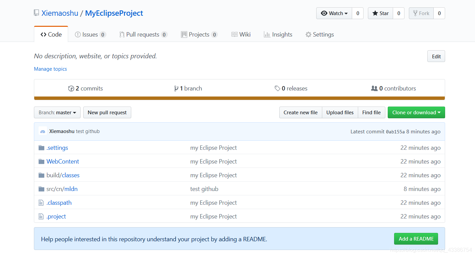The width and height of the screenshot is (475, 256).
Task: Click Upload files button
Action: [x=340, y=113]
